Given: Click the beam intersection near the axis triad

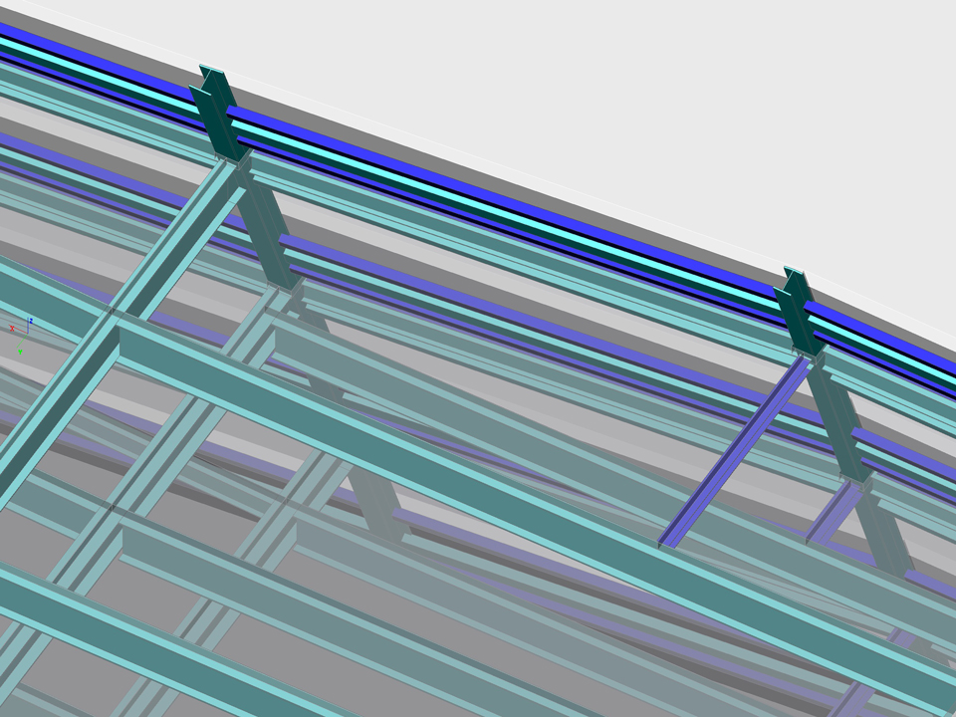Looking at the screenshot, I should [112, 317].
